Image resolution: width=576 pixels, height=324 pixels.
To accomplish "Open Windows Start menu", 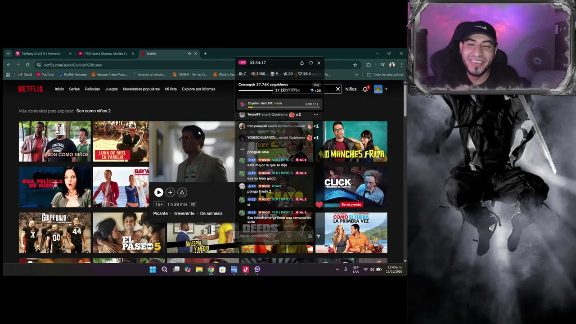I will 153,270.
